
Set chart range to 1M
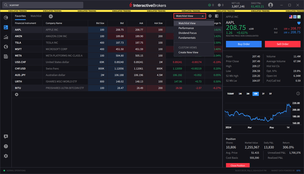pos(240,94)
